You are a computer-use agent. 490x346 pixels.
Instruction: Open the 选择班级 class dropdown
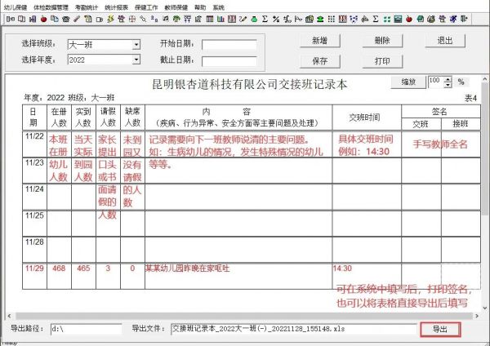(136, 44)
